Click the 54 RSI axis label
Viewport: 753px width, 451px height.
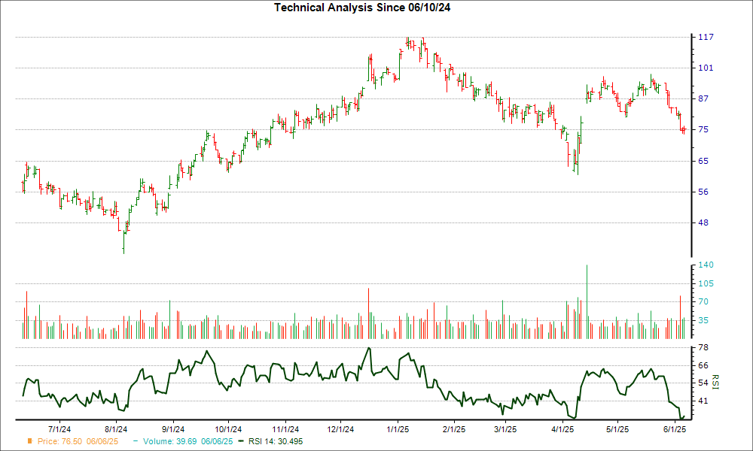pos(703,383)
